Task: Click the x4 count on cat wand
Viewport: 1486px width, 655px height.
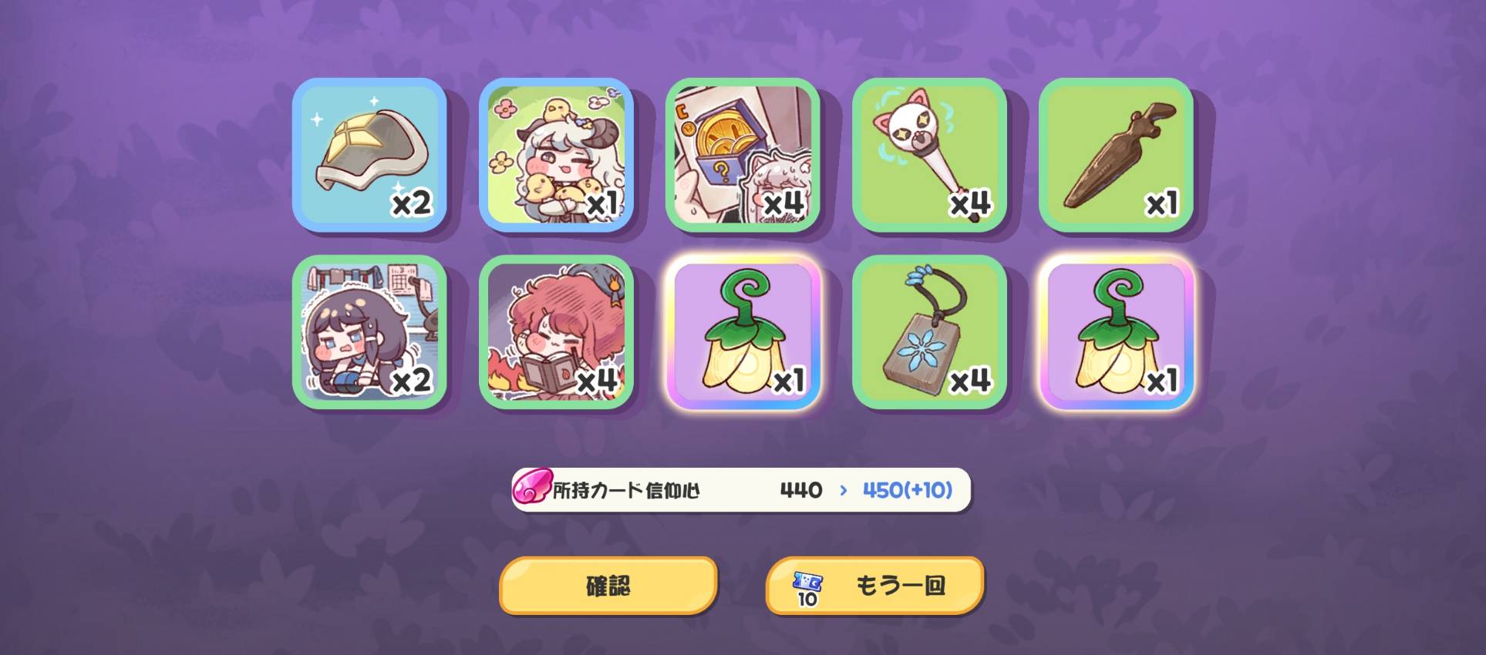Action: coord(970,203)
